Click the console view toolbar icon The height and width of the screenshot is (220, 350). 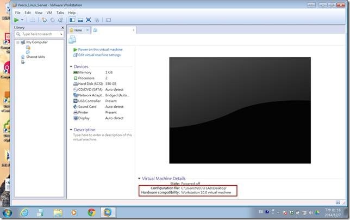coord(108,20)
